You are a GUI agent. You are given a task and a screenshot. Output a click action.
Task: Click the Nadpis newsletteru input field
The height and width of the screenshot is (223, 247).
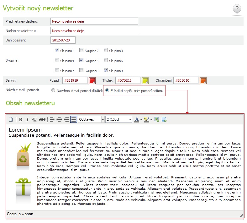(94, 31)
